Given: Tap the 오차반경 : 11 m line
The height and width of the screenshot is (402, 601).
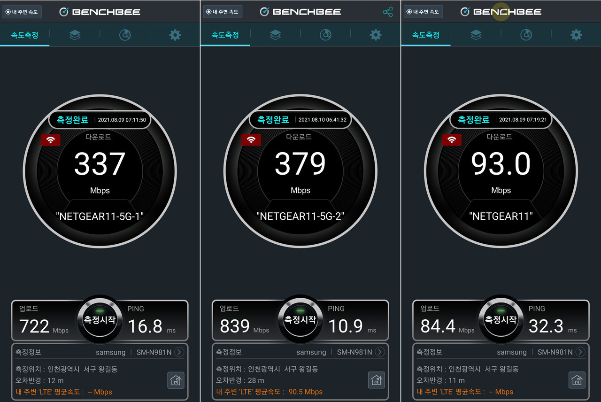Looking at the screenshot, I should tap(440, 380).
